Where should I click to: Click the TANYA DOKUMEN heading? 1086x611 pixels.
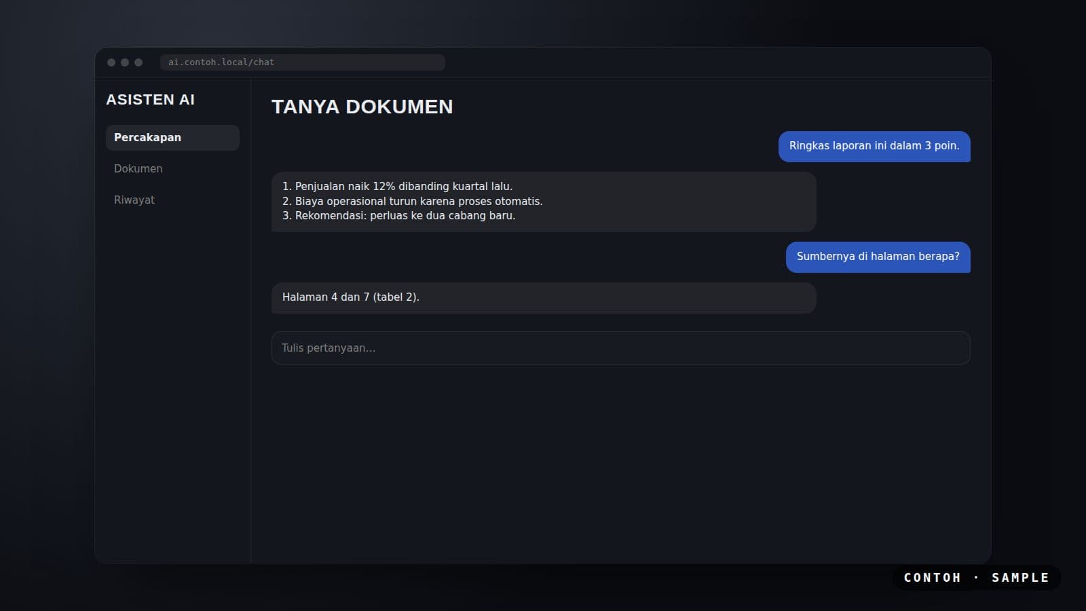[362, 107]
